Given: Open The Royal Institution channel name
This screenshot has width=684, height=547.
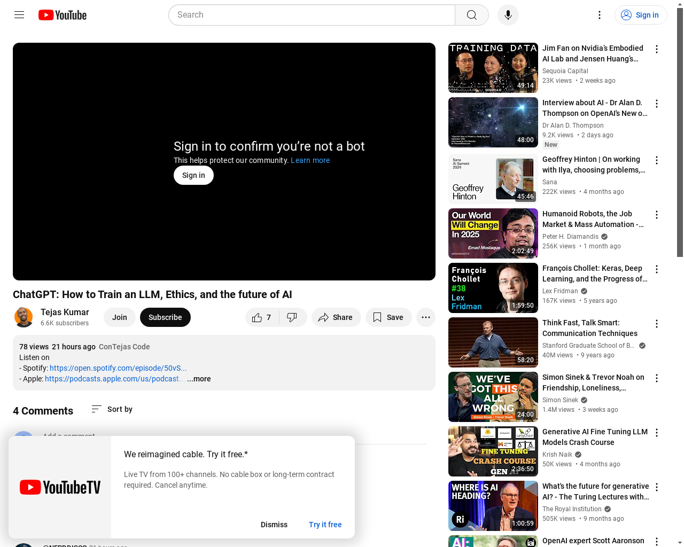Looking at the screenshot, I should point(572,509).
